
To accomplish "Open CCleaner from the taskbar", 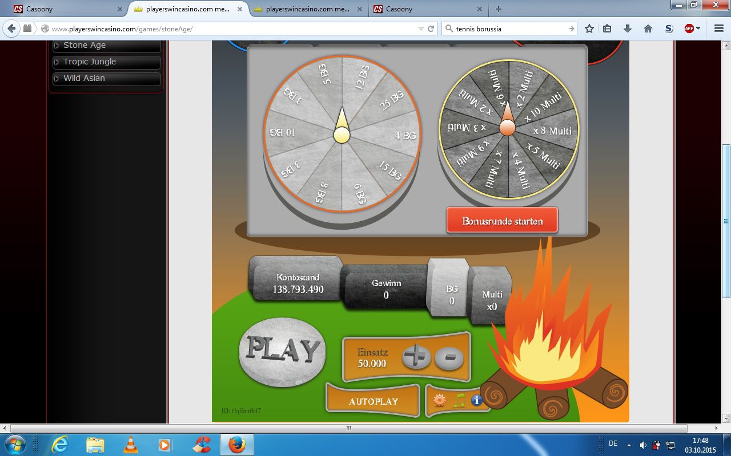I will coord(202,445).
